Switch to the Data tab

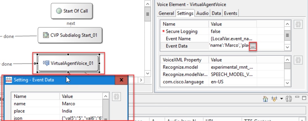[x=216, y=13]
